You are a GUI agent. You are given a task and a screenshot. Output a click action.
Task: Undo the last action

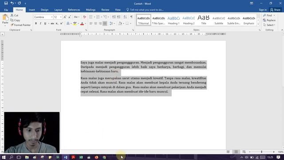(x=12, y=3)
